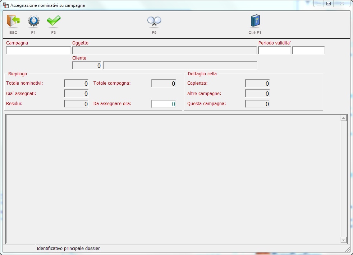This screenshot has width=353, height=255.
Task: Click the Oggetto text field
Action: pos(164,50)
